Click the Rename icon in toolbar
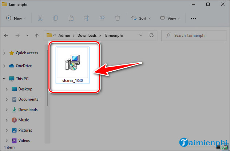Image resolution: width=230 pixels, height=151 pixels. pyautogui.click(x=87, y=18)
